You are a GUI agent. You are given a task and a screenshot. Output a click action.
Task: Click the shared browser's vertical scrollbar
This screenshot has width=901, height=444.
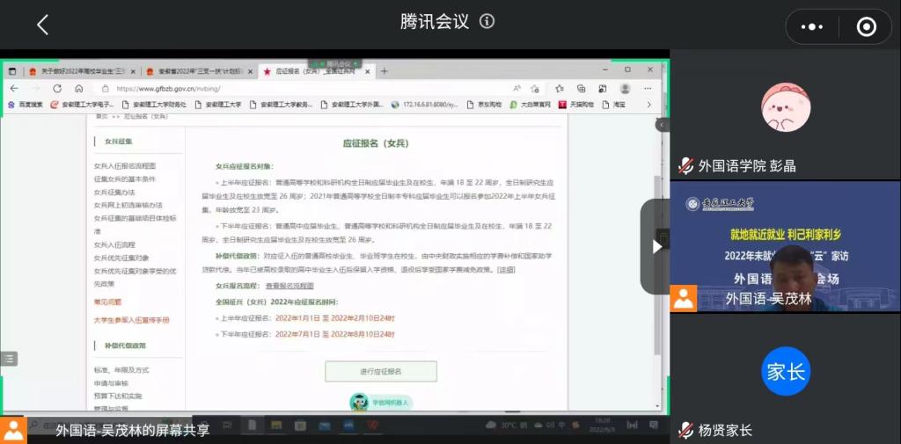659,264
